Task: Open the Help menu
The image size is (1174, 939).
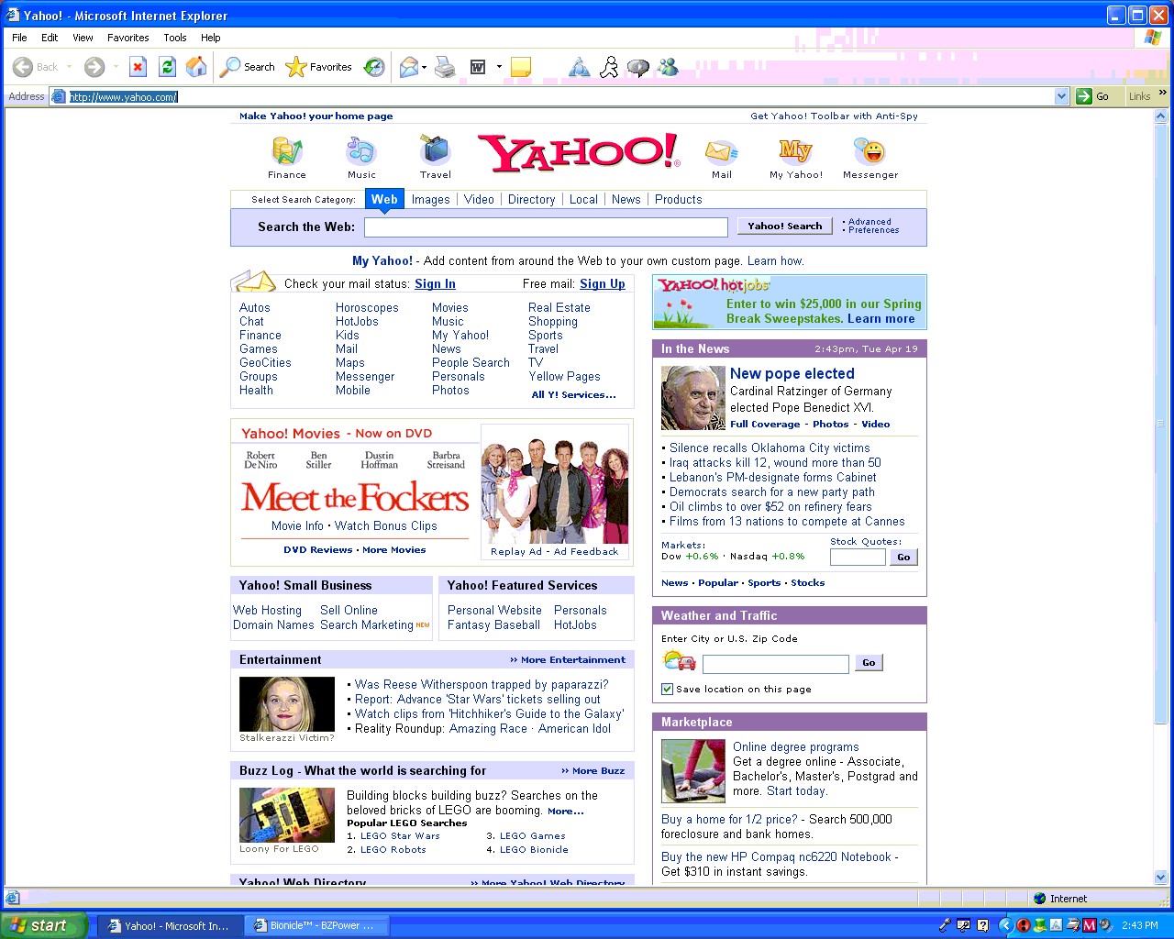Action: pyautogui.click(x=211, y=38)
